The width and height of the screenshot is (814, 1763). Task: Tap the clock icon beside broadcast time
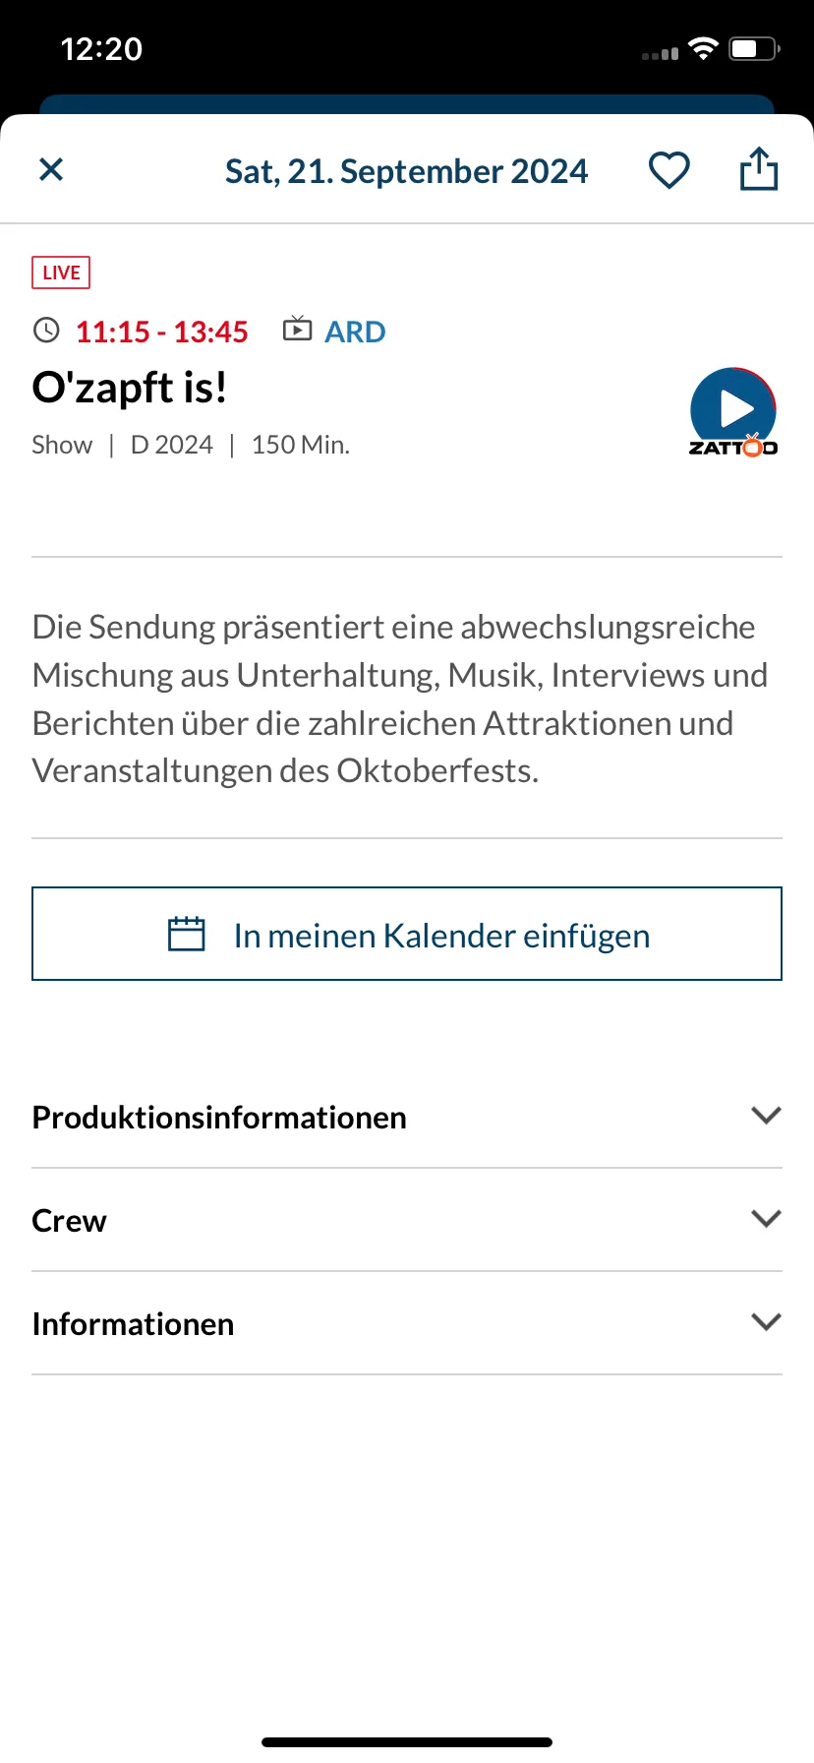point(46,331)
